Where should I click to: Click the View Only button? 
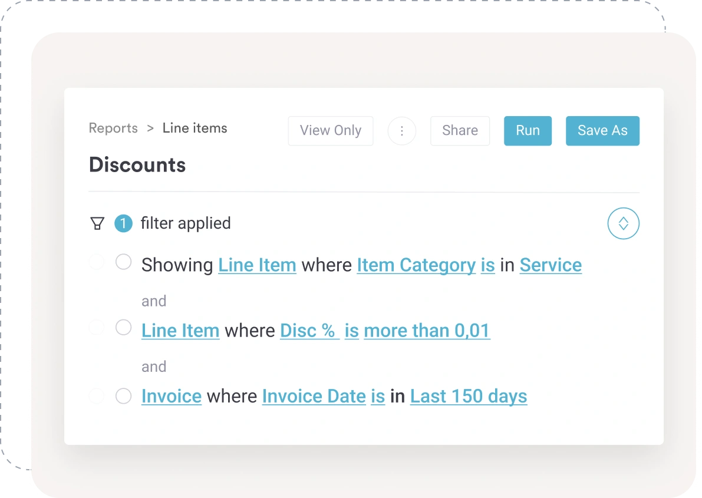click(331, 131)
